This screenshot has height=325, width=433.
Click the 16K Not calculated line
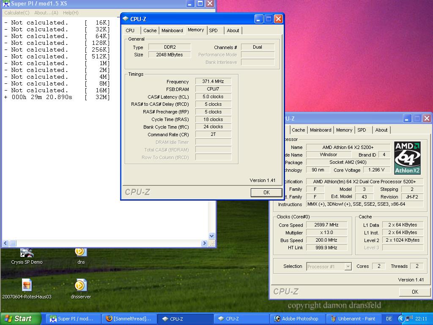pos(57,22)
